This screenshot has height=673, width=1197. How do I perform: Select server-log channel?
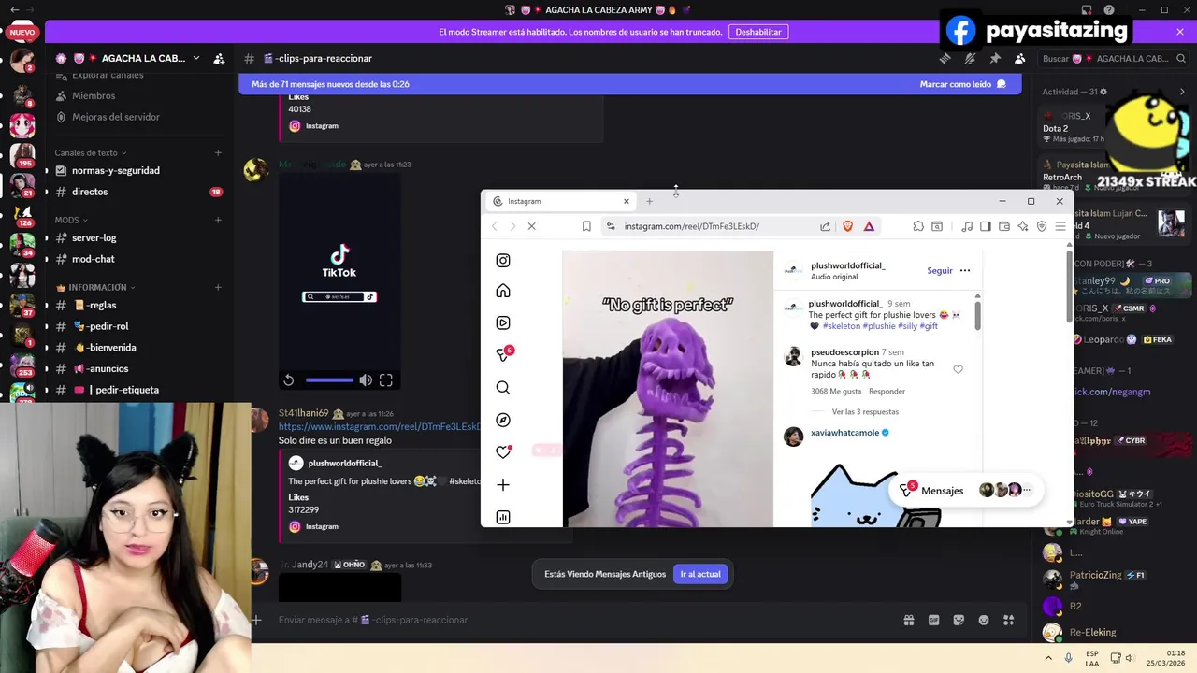point(139,237)
